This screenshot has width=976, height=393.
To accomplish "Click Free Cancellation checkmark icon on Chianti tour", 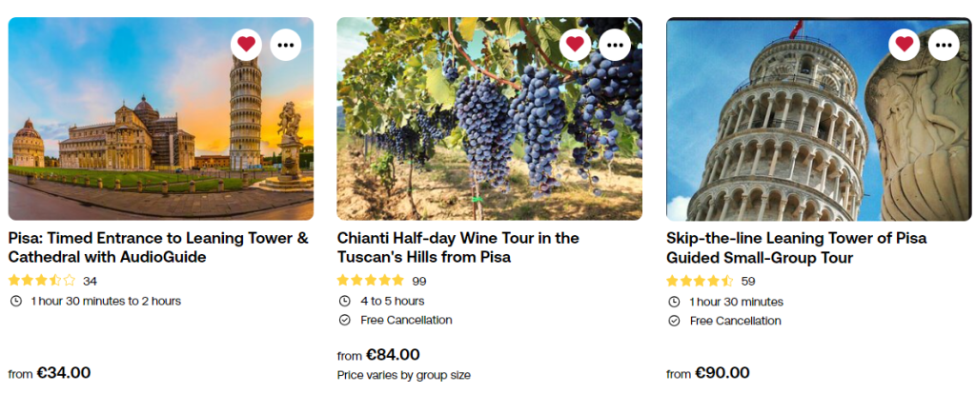I will [344, 320].
